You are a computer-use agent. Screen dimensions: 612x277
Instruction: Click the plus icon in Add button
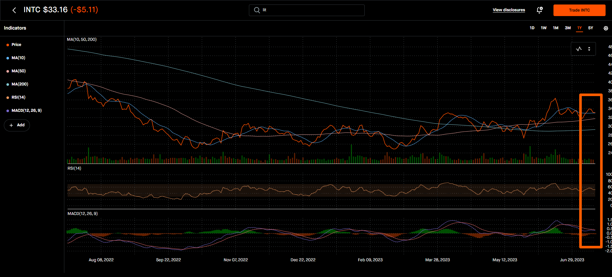(x=11, y=125)
